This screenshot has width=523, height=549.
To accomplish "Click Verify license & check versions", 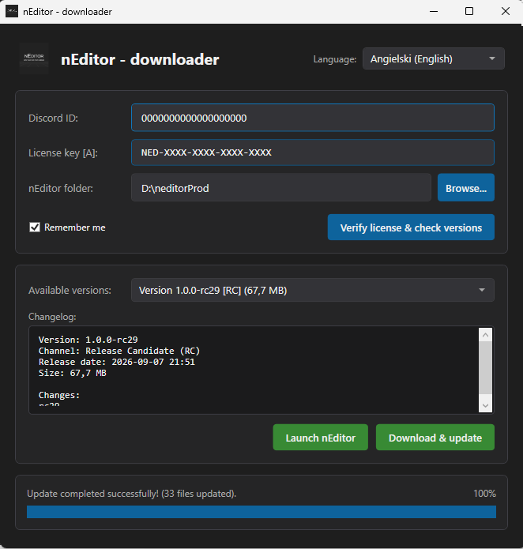I will [411, 227].
